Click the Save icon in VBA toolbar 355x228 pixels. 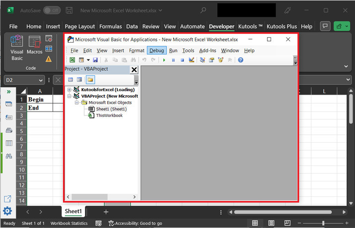(x=95, y=60)
